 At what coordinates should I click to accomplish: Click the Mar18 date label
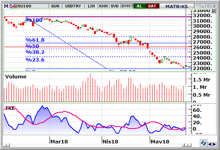59,141
